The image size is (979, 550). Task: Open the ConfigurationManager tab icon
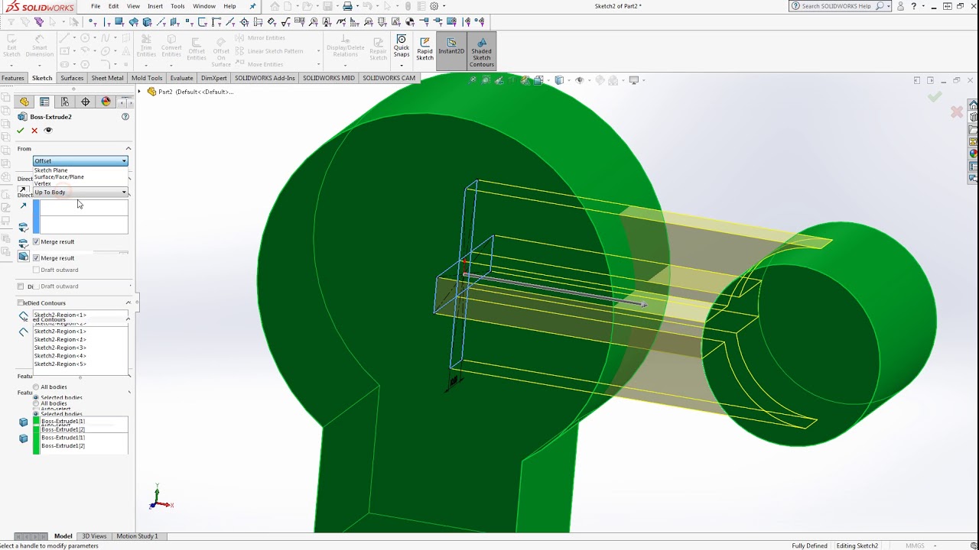(65, 102)
